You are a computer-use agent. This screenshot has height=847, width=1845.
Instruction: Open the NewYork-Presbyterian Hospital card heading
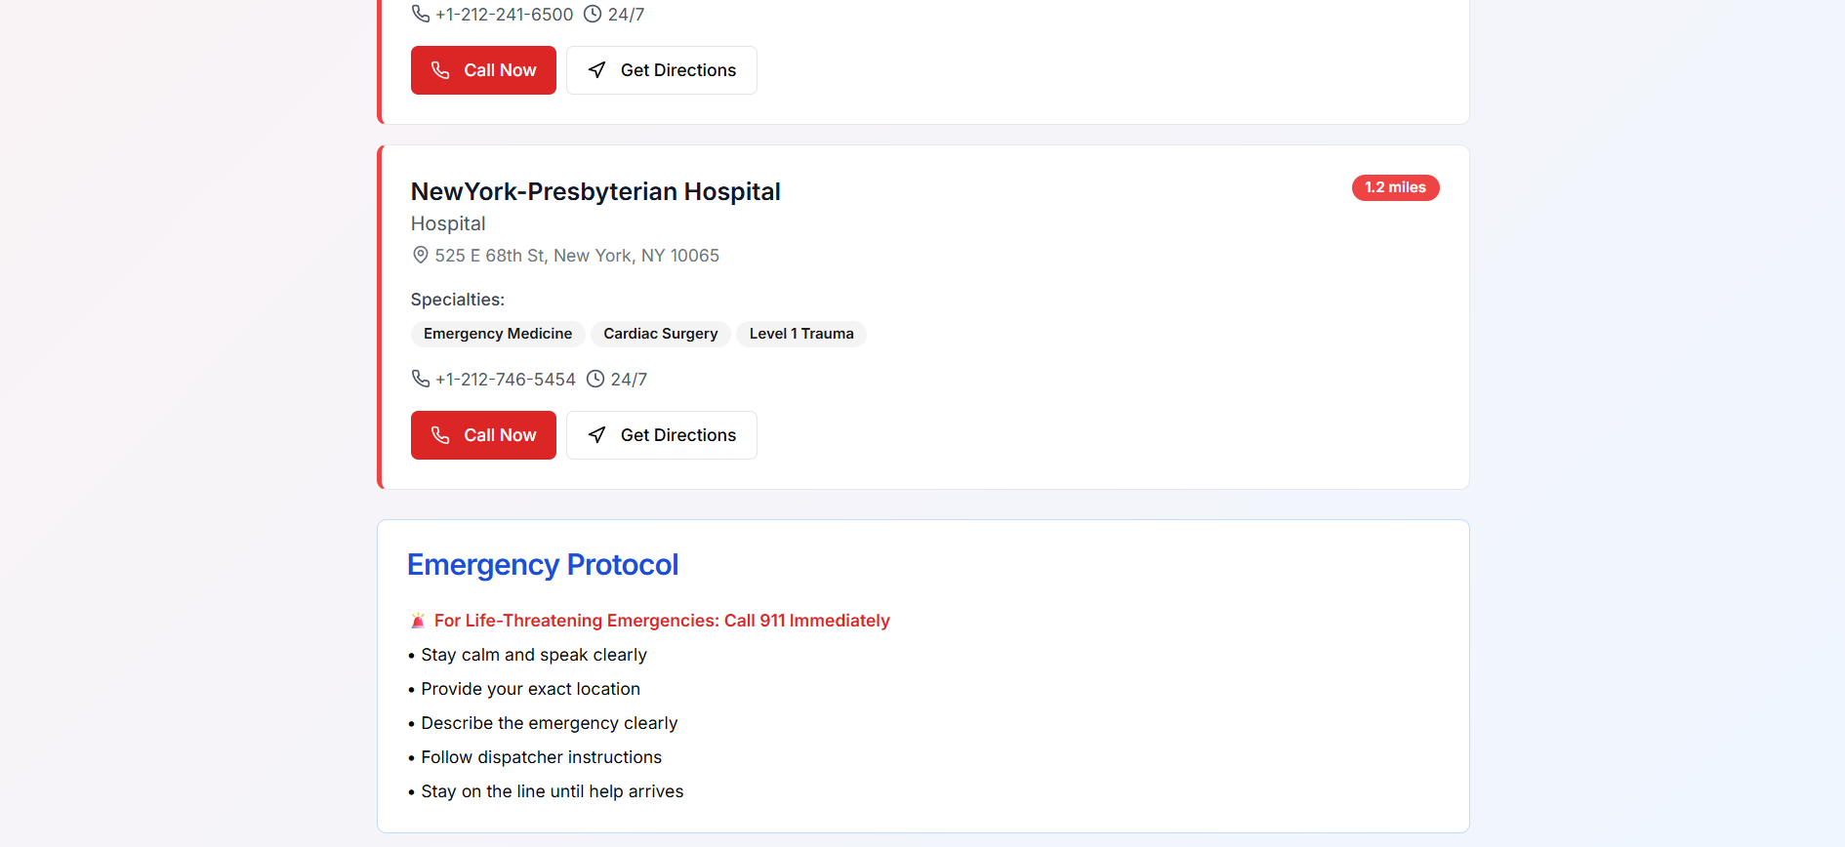[x=595, y=191]
